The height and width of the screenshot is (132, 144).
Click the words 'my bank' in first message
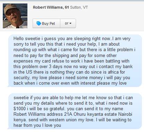[125, 67]
